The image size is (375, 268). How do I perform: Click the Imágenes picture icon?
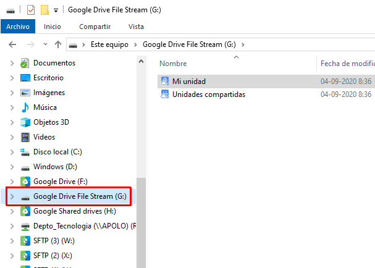point(25,93)
